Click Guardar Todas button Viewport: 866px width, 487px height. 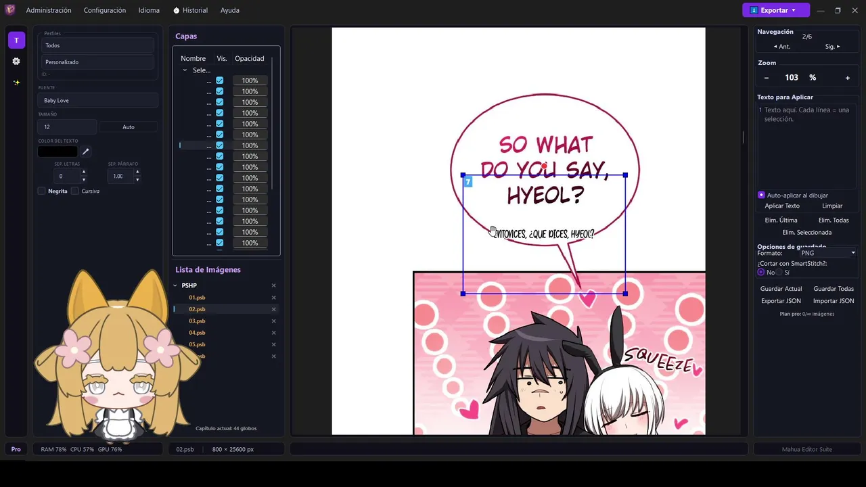pyautogui.click(x=834, y=289)
